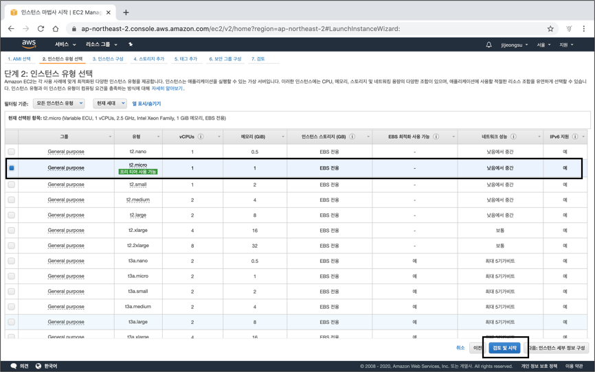Select the t2.large row checkbox
Viewport: 595px width, 372px height.
pyautogui.click(x=12, y=215)
